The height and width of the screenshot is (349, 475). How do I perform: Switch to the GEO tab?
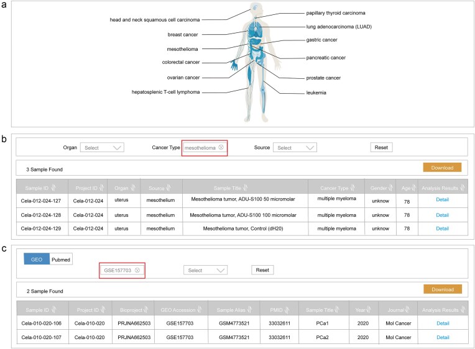point(36,260)
